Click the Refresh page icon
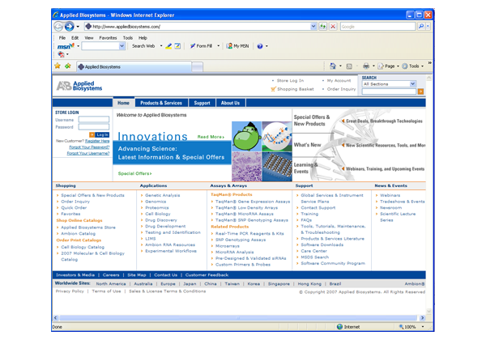This screenshot has width=486, height=340. [x=322, y=27]
